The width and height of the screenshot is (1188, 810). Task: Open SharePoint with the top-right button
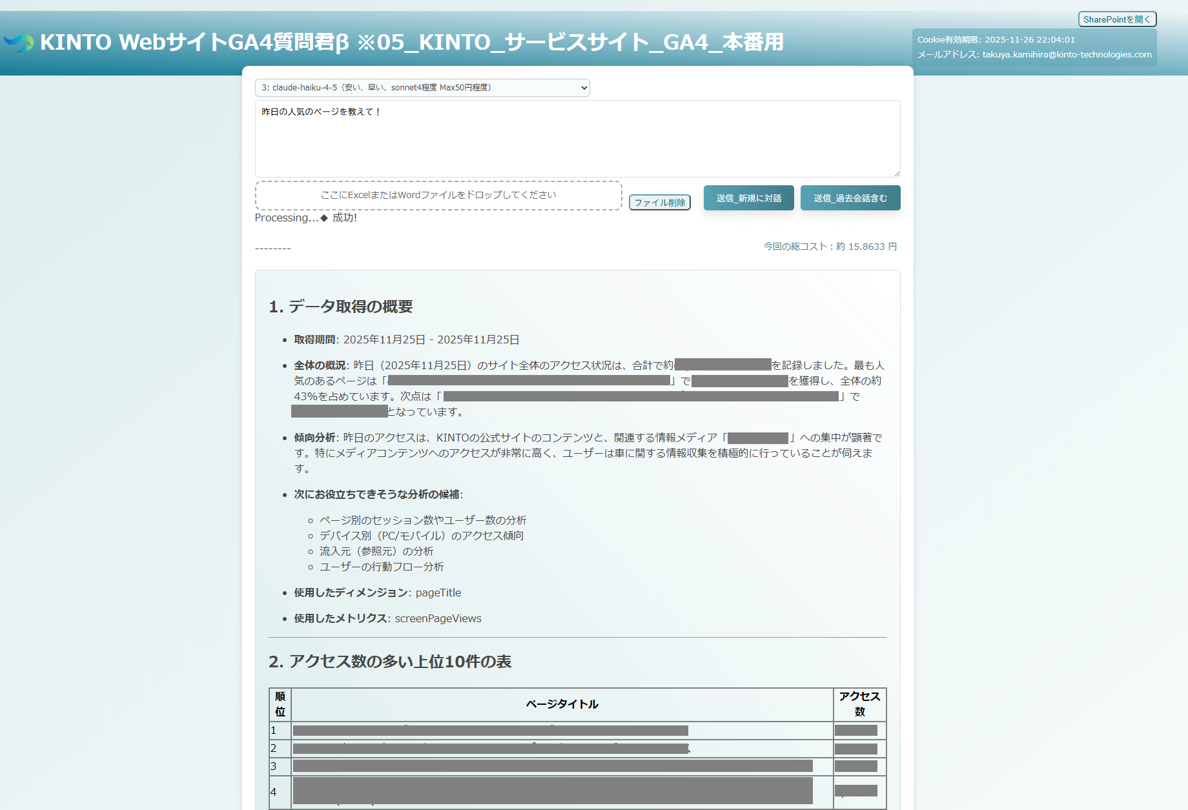[x=1116, y=19]
